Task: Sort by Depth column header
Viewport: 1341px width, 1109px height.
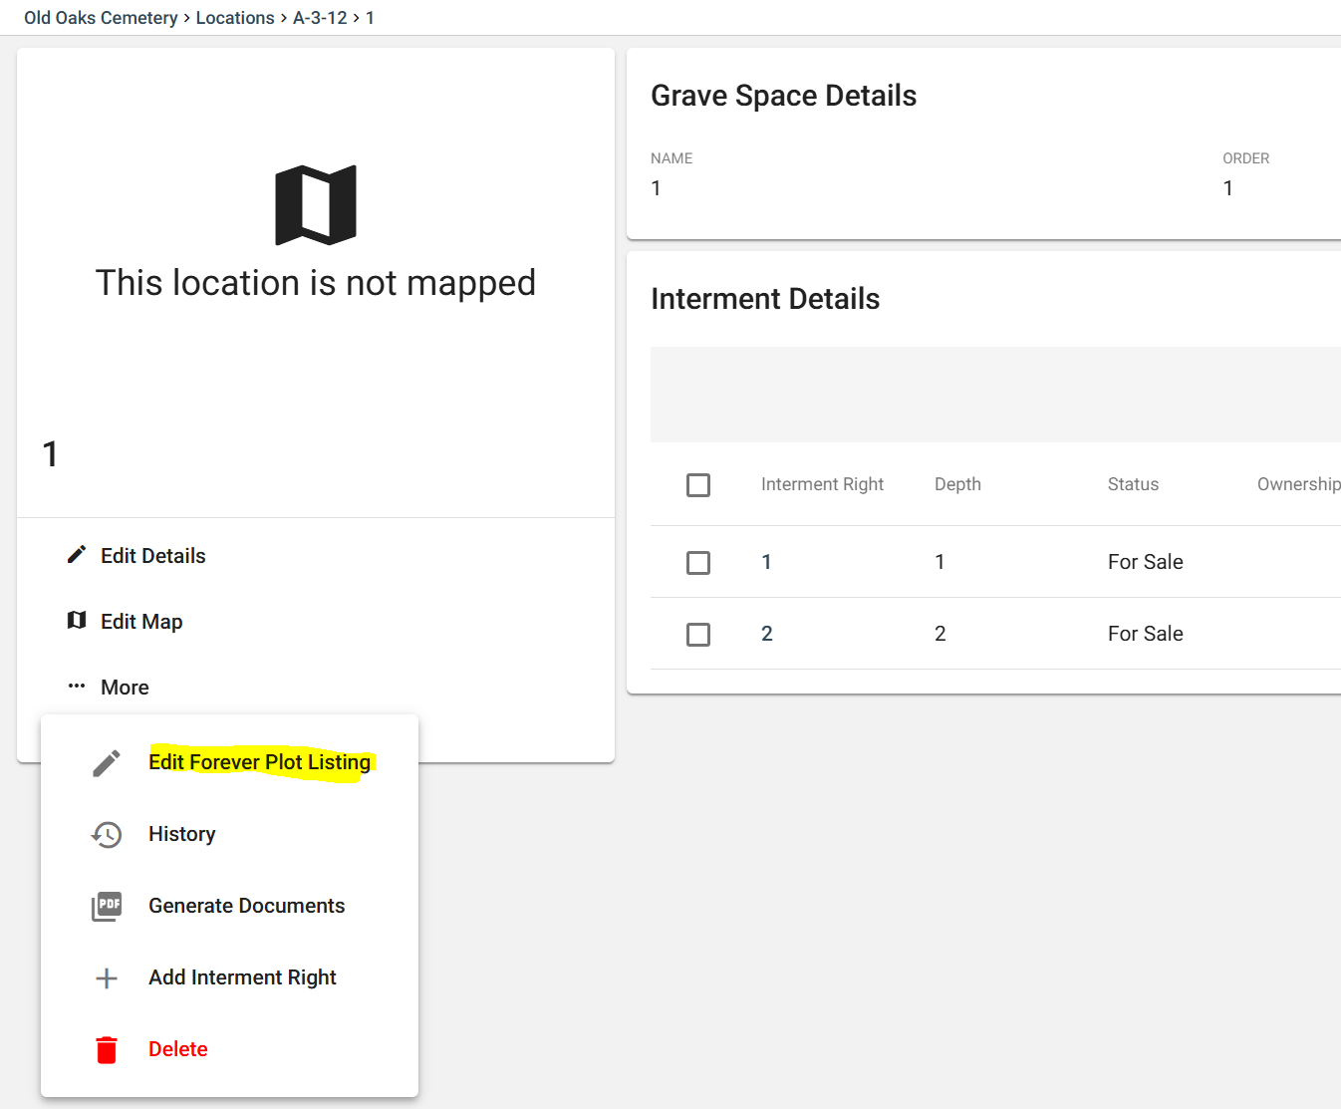Action: [x=957, y=484]
